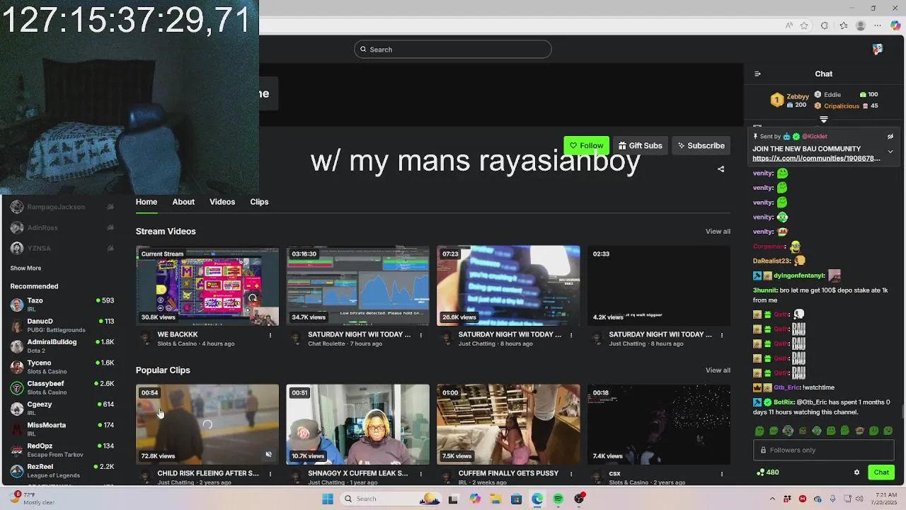The height and width of the screenshot is (510, 906).
Task: Open DanucD channel avatar
Action: point(17,326)
